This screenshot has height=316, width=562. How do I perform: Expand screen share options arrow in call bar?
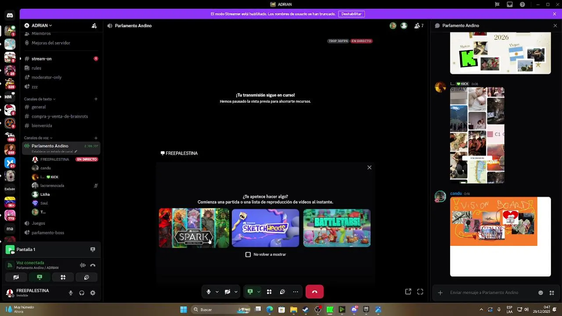[x=259, y=291]
